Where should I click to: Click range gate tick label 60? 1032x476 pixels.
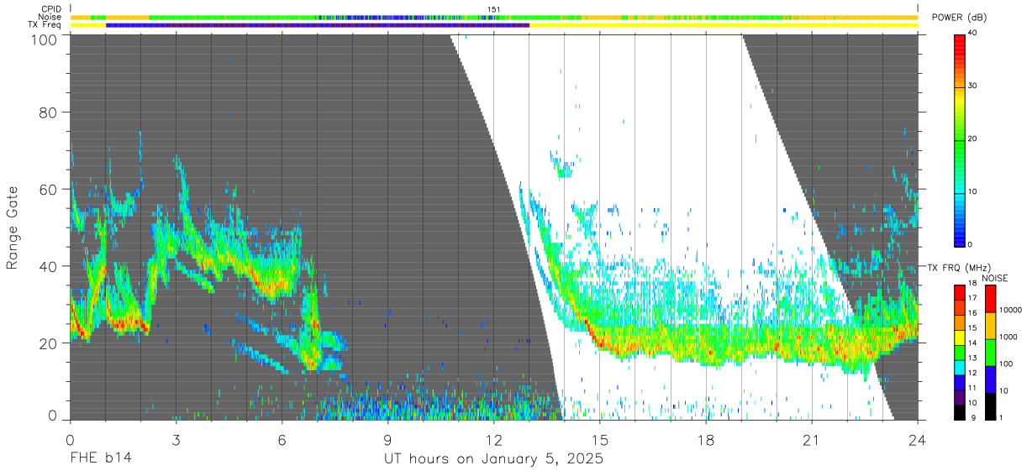[x=49, y=189]
